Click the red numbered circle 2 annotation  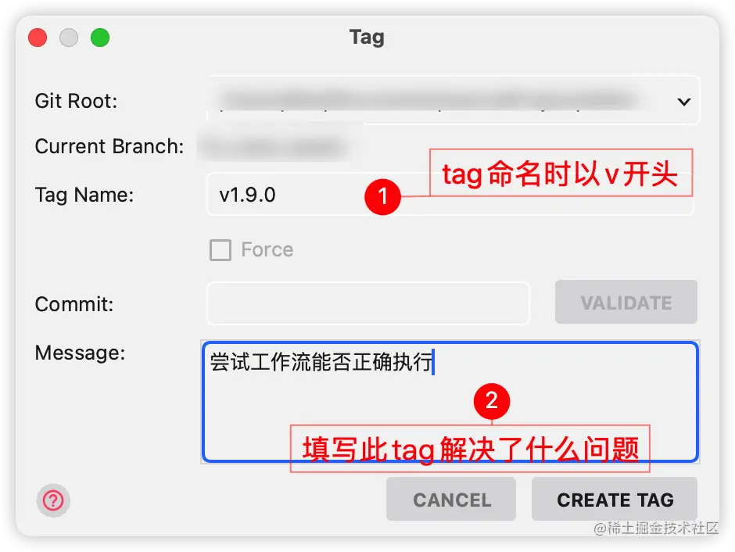[x=492, y=401]
